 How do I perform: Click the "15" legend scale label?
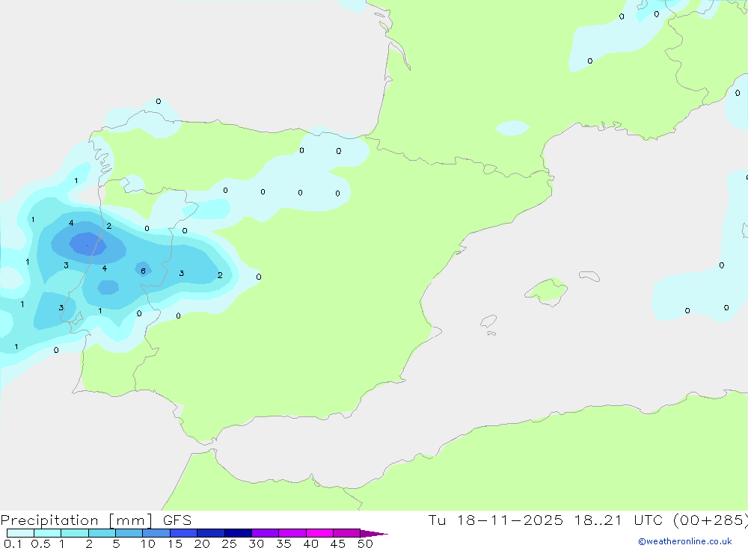(175, 544)
